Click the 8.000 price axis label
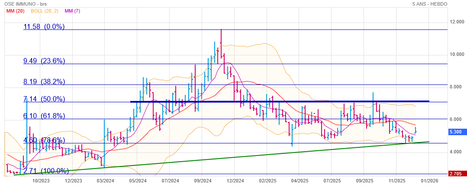This screenshot has width=467, height=185. tap(457, 87)
